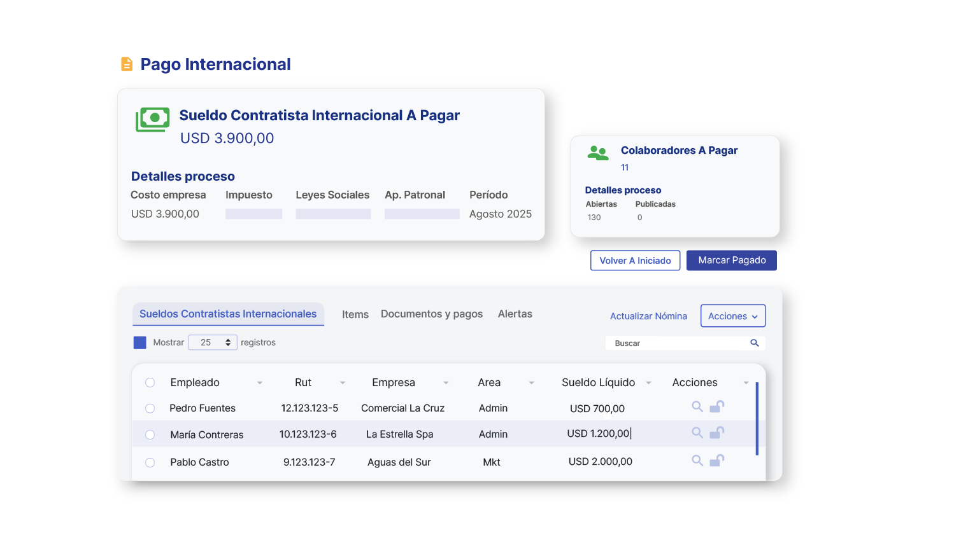Click the Rut value 9.123.123-7
This screenshot has width=954, height=533.
310,462
